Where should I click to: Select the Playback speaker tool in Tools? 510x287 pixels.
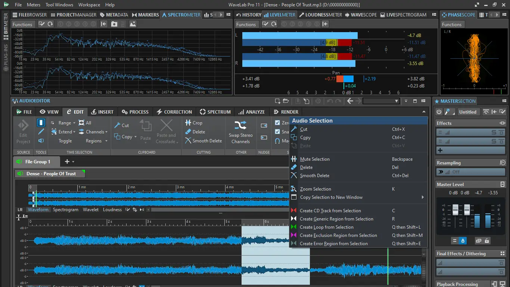click(x=41, y=141)
